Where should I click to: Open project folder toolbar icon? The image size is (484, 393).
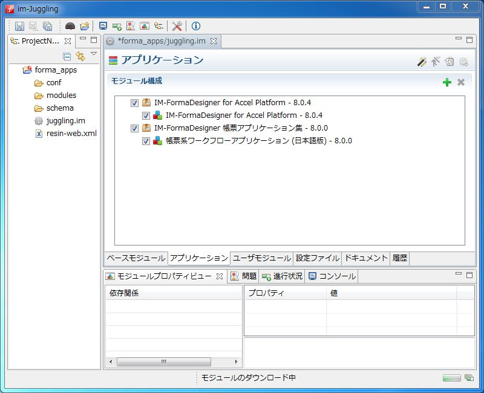pos(84,26)
